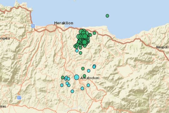Select the isolated green marker in the sea
The image size is (169, 113).
tap(107, 16)
